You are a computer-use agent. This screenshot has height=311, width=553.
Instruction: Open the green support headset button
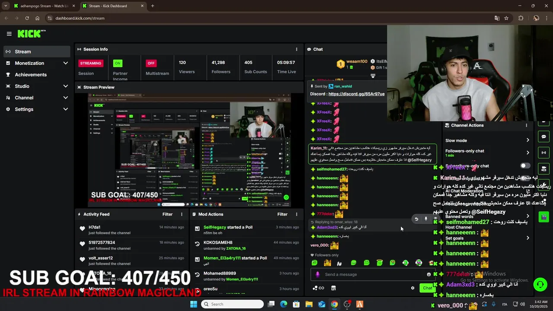[540, 284]
